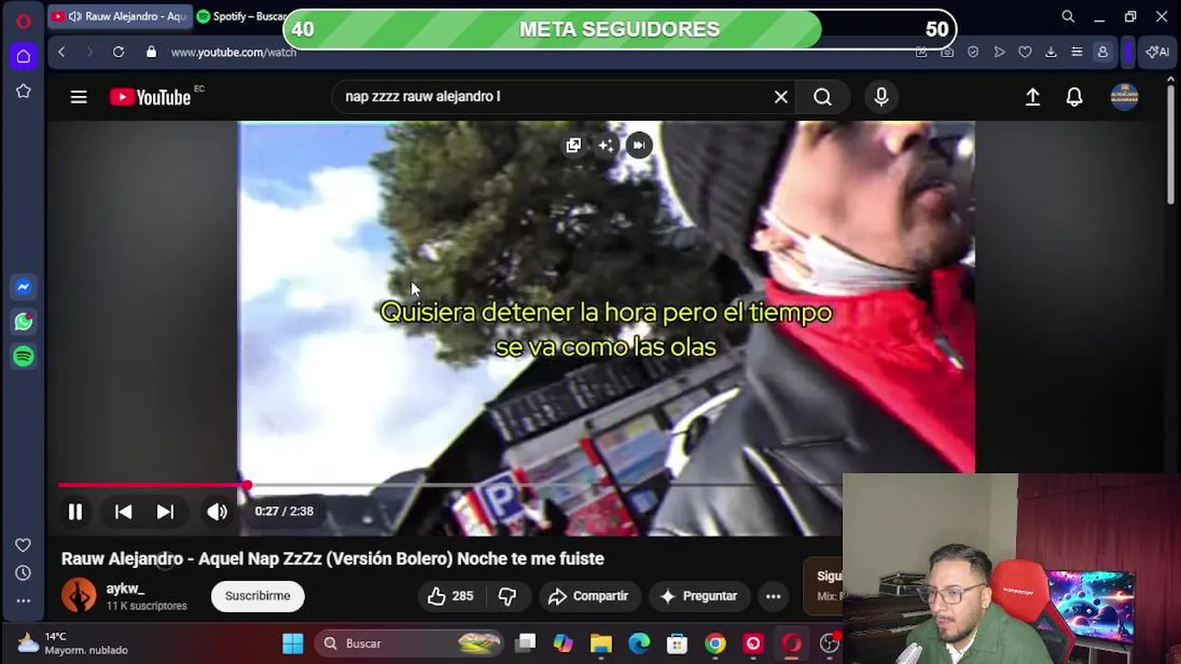Open the weather widget 14°C
The image size is (1181, 664).
(74, 643)
